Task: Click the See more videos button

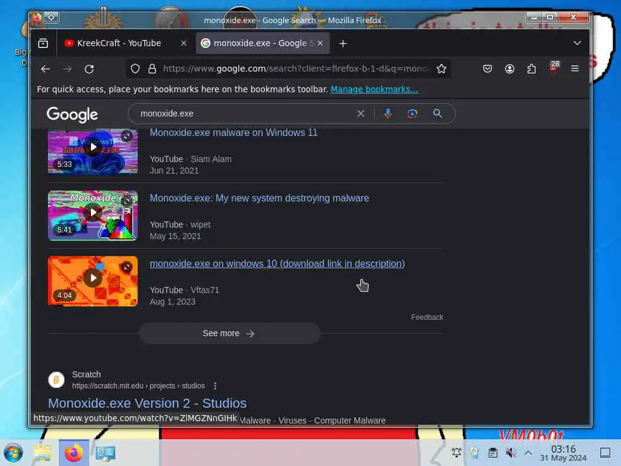Action: pos(230,333)
